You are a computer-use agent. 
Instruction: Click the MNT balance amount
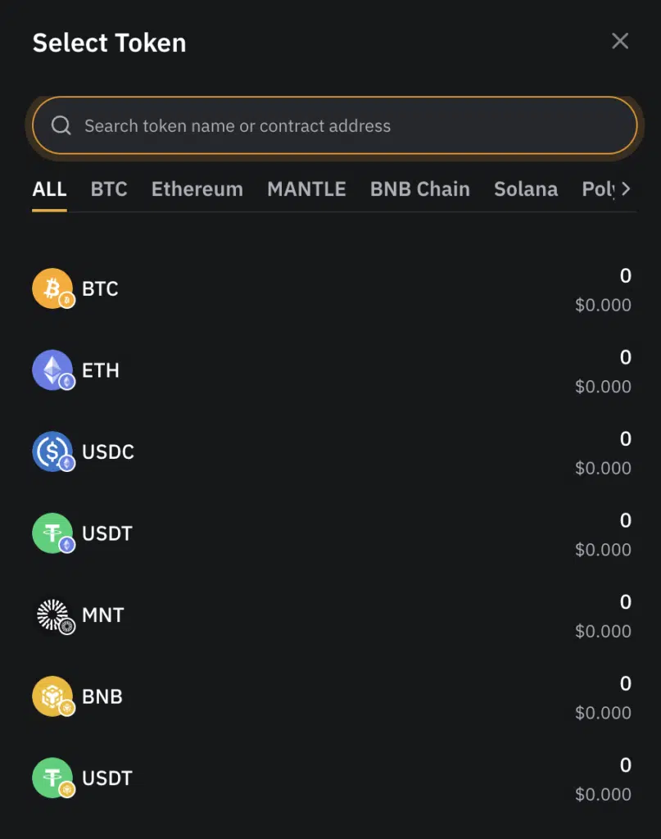tap(625, 602)
